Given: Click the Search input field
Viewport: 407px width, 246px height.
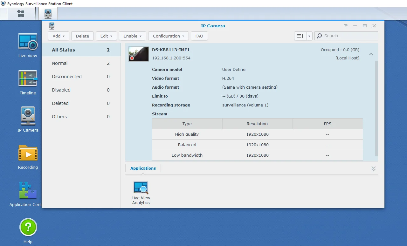Looking at the screenshot, I should click(x=346, y=36).
